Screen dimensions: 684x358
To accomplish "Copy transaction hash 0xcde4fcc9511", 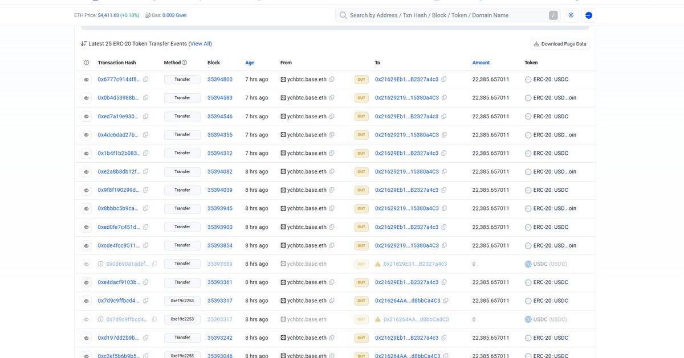I will tap(146, 245).
